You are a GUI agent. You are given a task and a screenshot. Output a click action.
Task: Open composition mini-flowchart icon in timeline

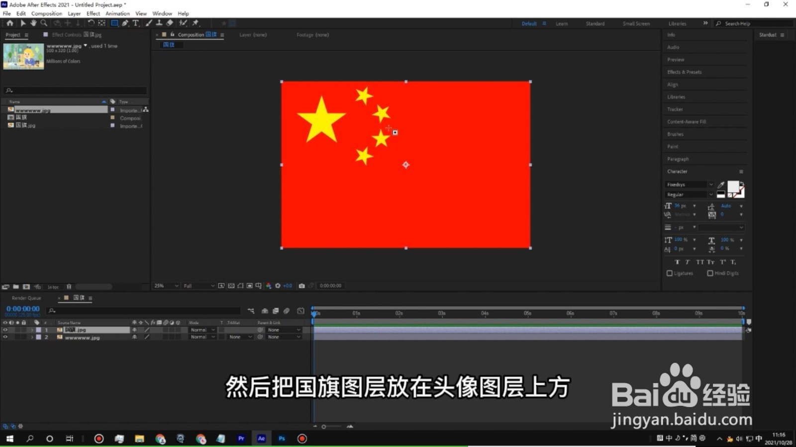251,311
